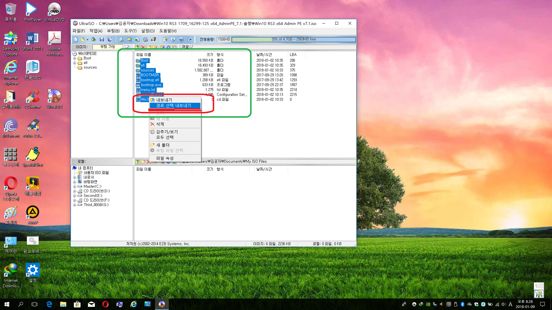This screenshot has width=552, height=310.
Task: Click the gear Properties icon in image pane toolbar
Action: coord(168,47)
